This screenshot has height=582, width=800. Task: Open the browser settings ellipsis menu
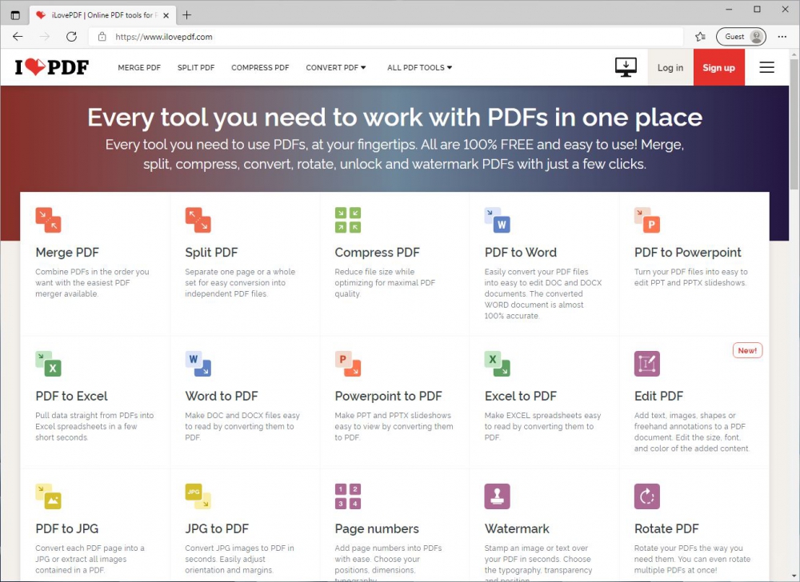point(782,37)
